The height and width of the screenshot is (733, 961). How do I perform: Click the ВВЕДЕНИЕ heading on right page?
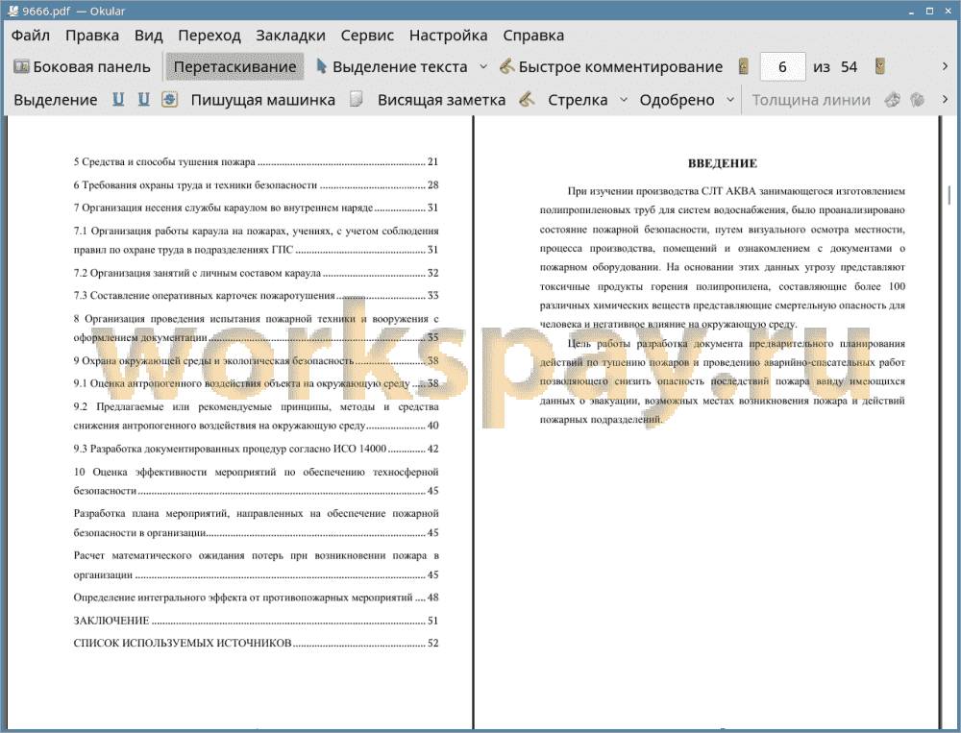pyautogui.click(x=722, y=163)
